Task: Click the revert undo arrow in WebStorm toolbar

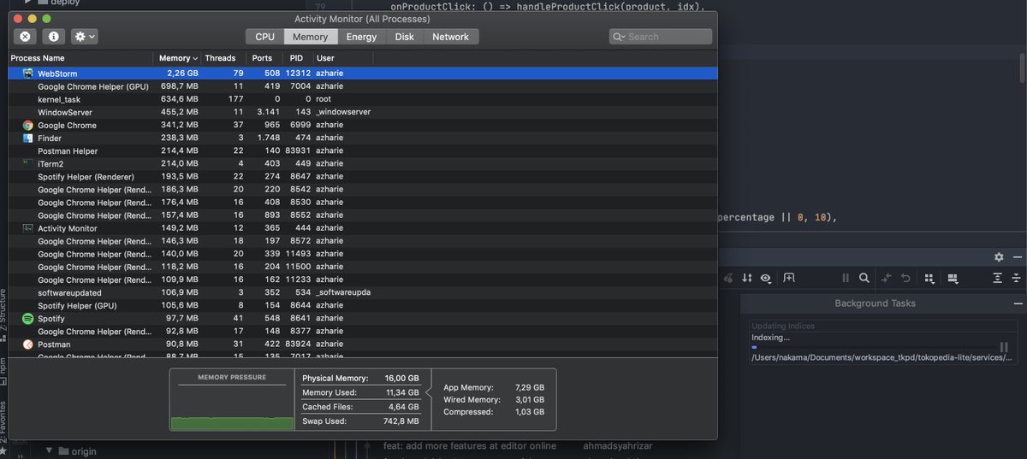Action: coord(905,278)
